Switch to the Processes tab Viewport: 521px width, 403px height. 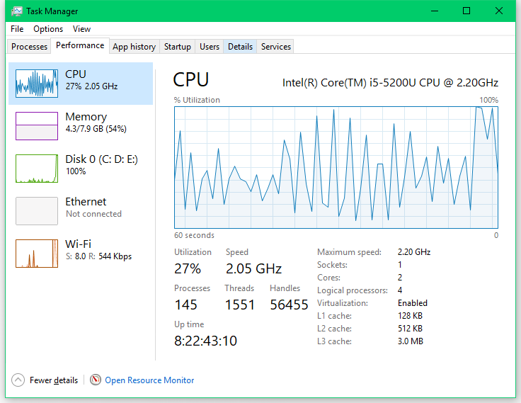[29, 47]
